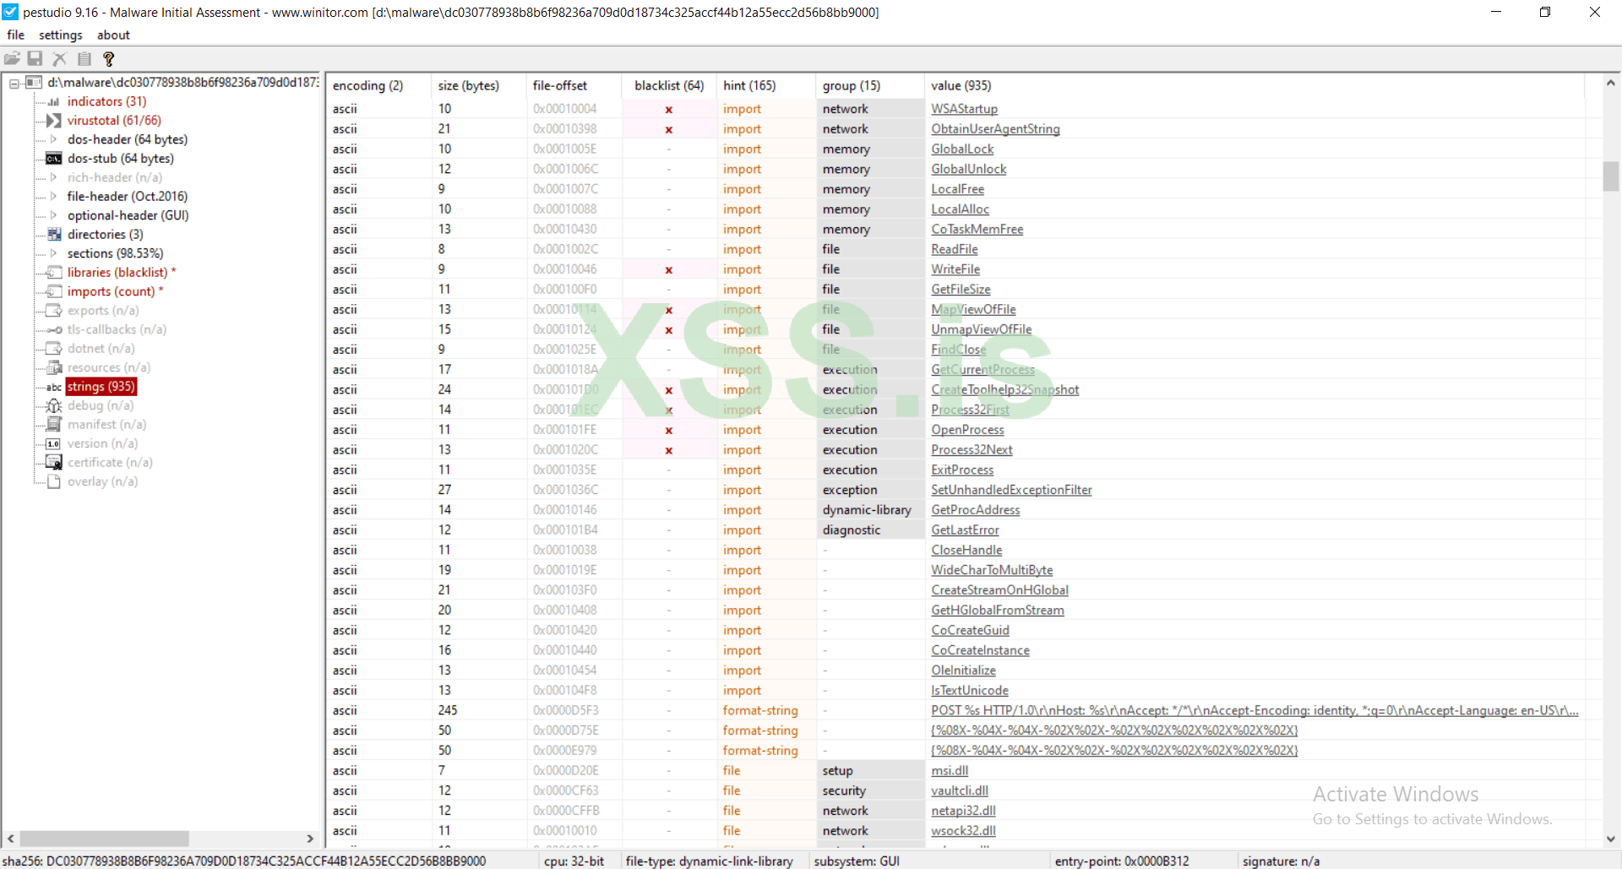Screen dimensions: 1622x869
Task: Click the strings list vertical scrollbar thumb
Action: coord(1611,177)
